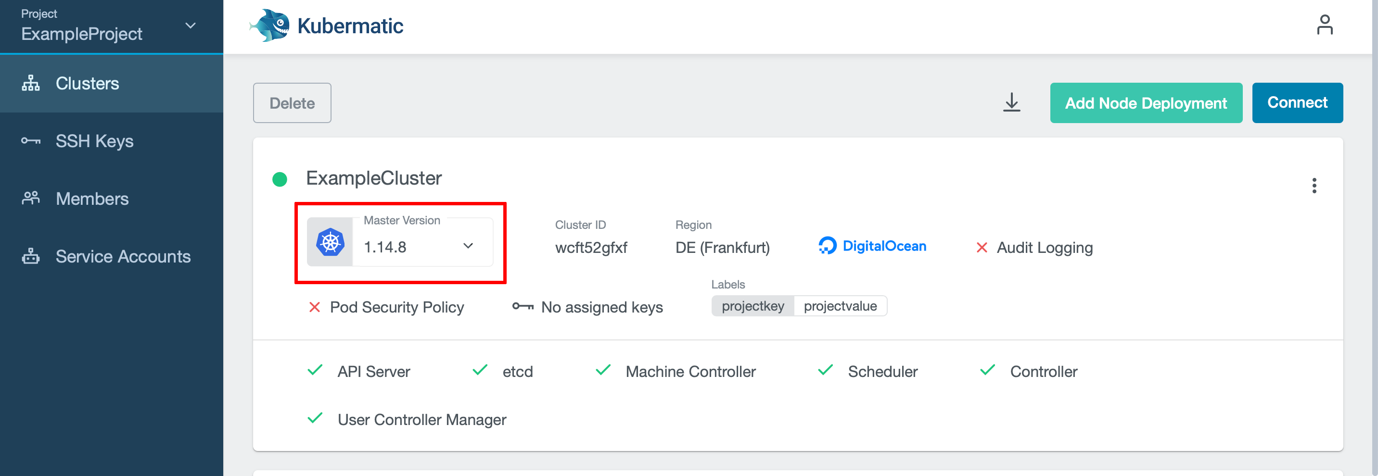This screenshot has height=476, width=1378.
Task: Click the Kubermatic title text
Action: (350, 25)
